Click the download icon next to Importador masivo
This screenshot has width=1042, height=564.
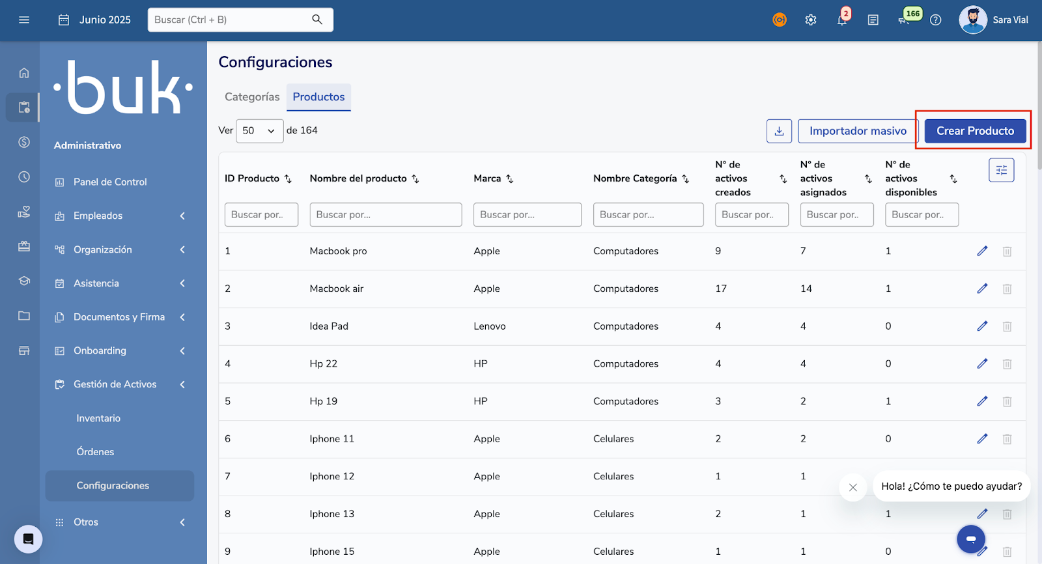pyautogui.click(x=779, y=131)
